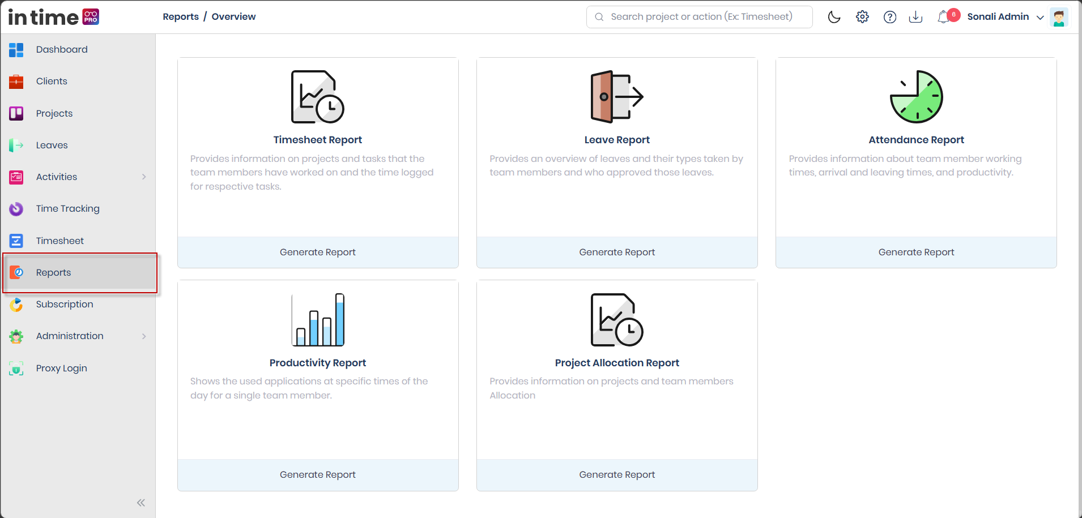Click the user avatar picture
This screenshot has height=518, width=1082.
[1059, 17]
